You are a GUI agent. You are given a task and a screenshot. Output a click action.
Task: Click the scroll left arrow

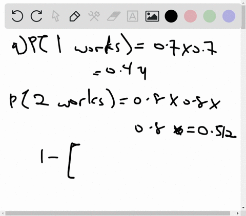tap(3, 213)
